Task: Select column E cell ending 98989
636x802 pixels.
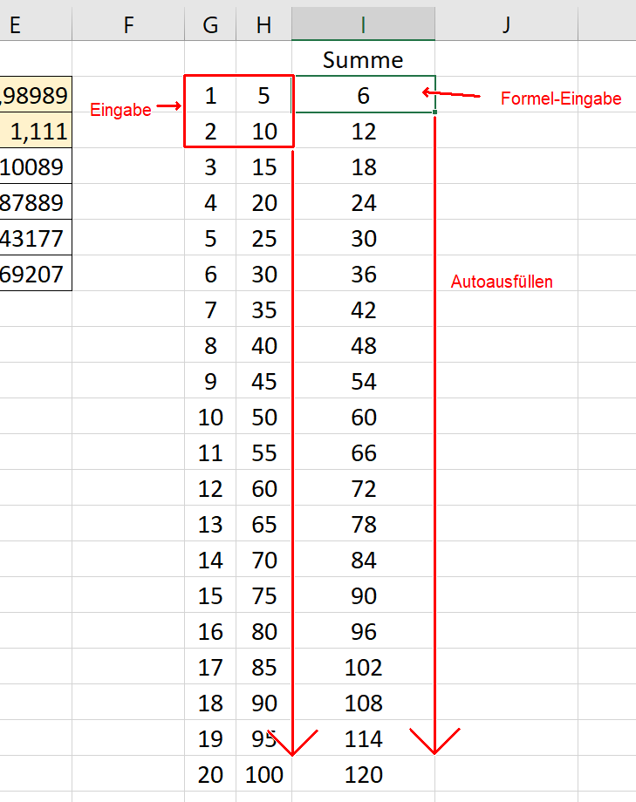Action: (x=36, y=95)
